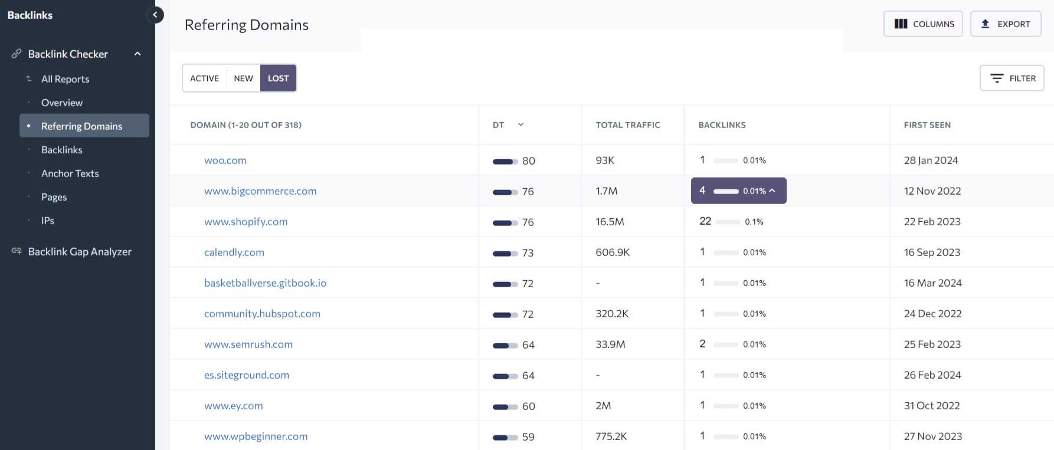Toggle DT column sort arrow
The width and height of the screenshot is (1054, 450).
tap(521, 124)
